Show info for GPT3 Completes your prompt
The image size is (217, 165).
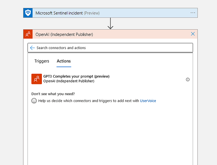pyautogui.click(x=188, y=79)
